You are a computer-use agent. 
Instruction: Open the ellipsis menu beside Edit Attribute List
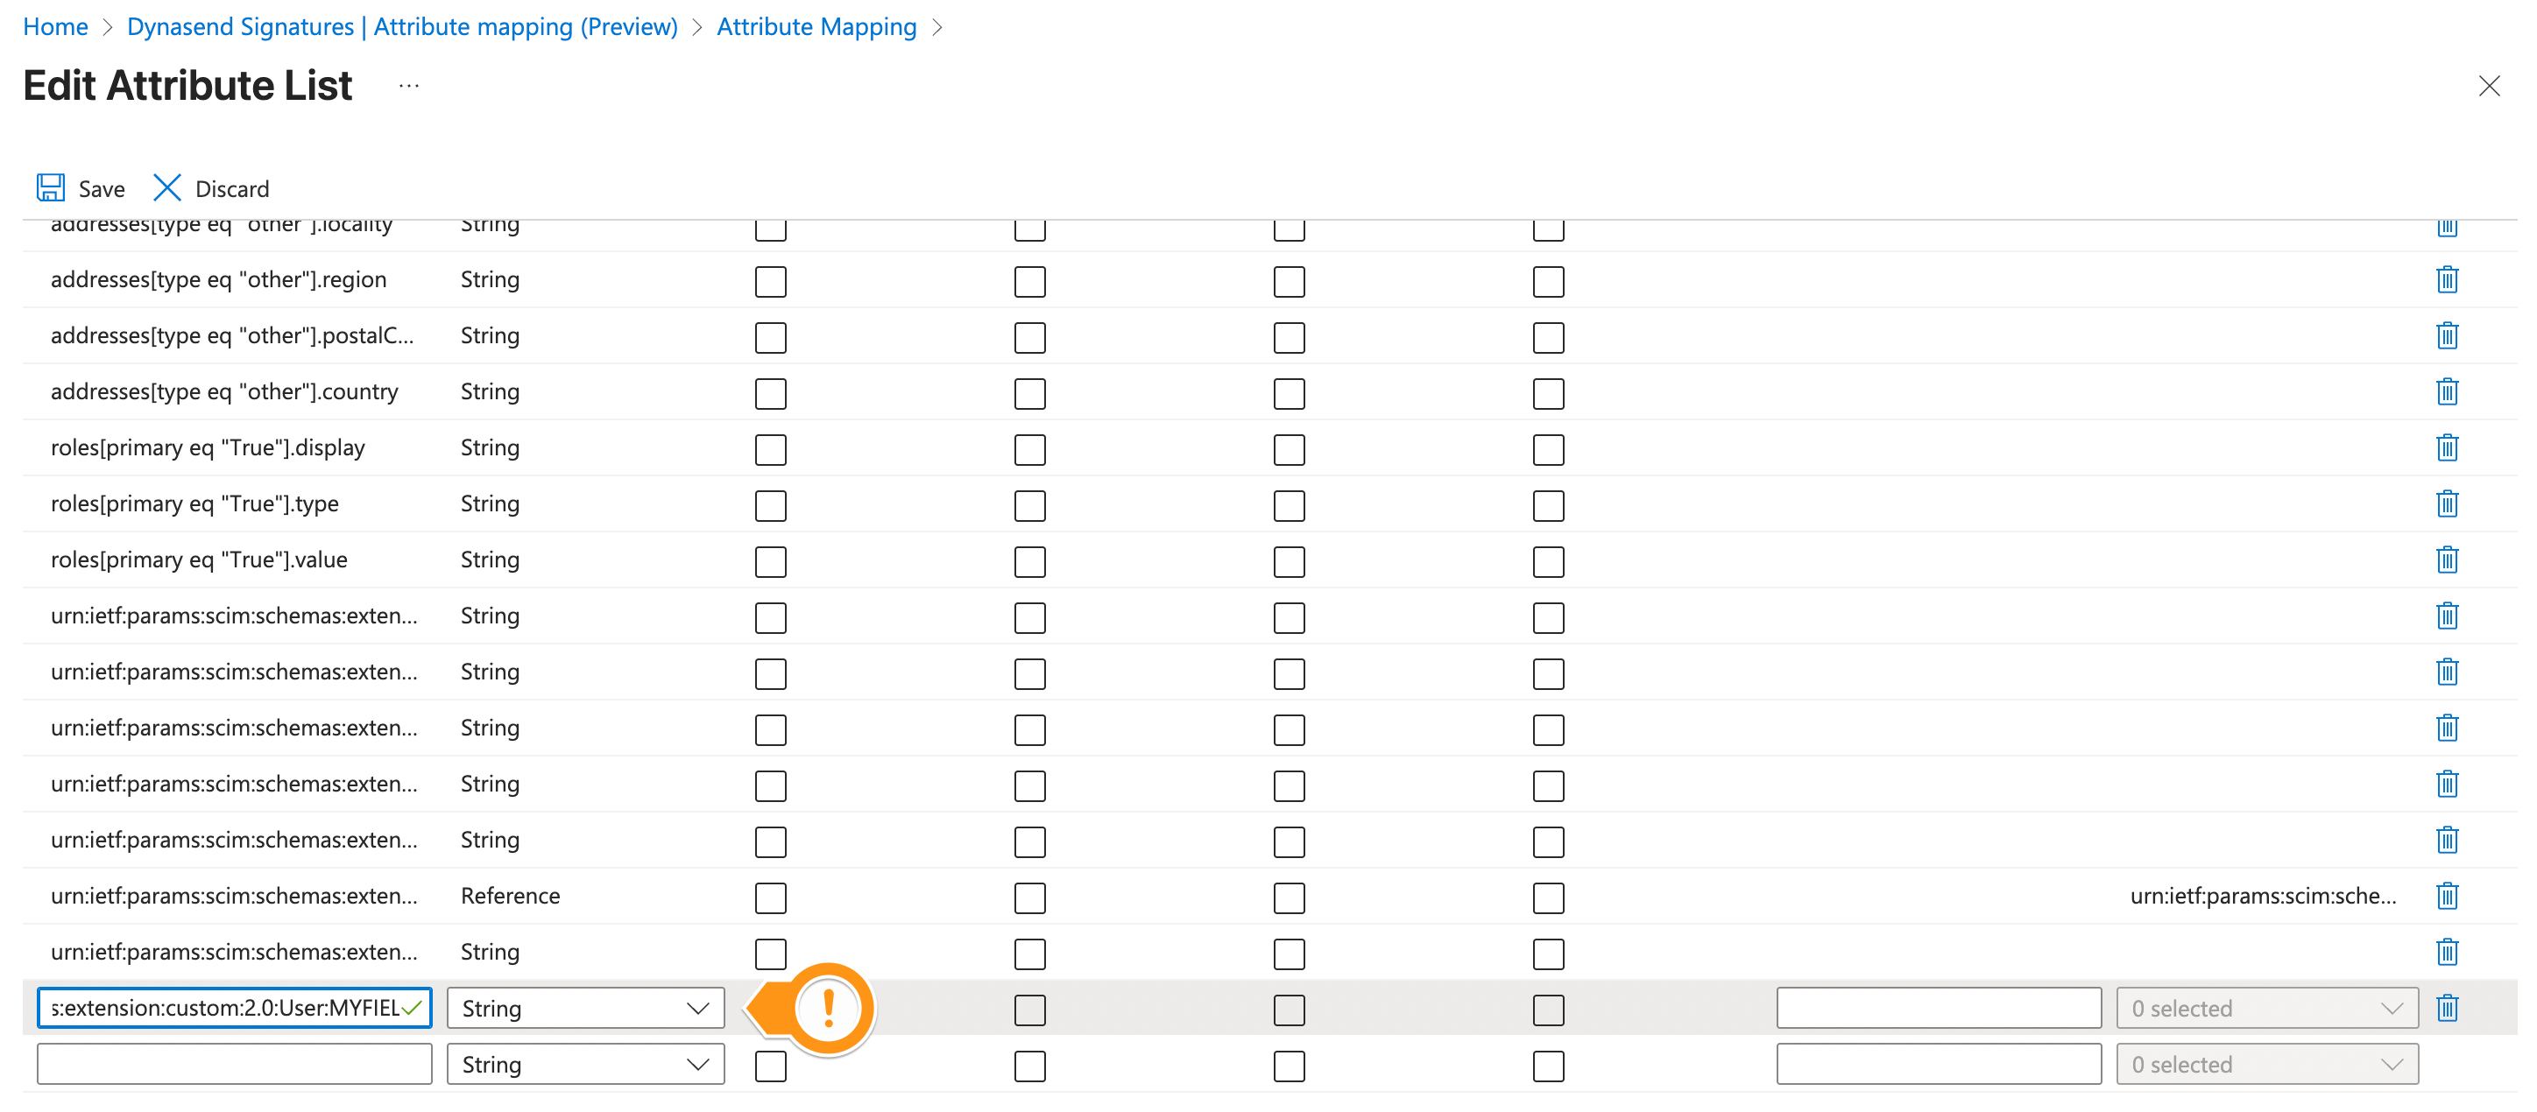[x=409, y=85]
